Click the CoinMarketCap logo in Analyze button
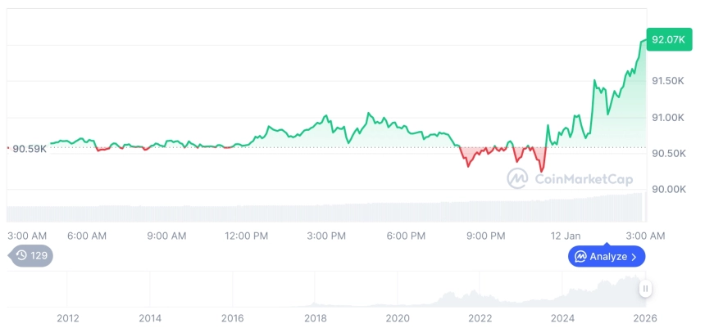The image size is (705, 328). pos(580,257)
